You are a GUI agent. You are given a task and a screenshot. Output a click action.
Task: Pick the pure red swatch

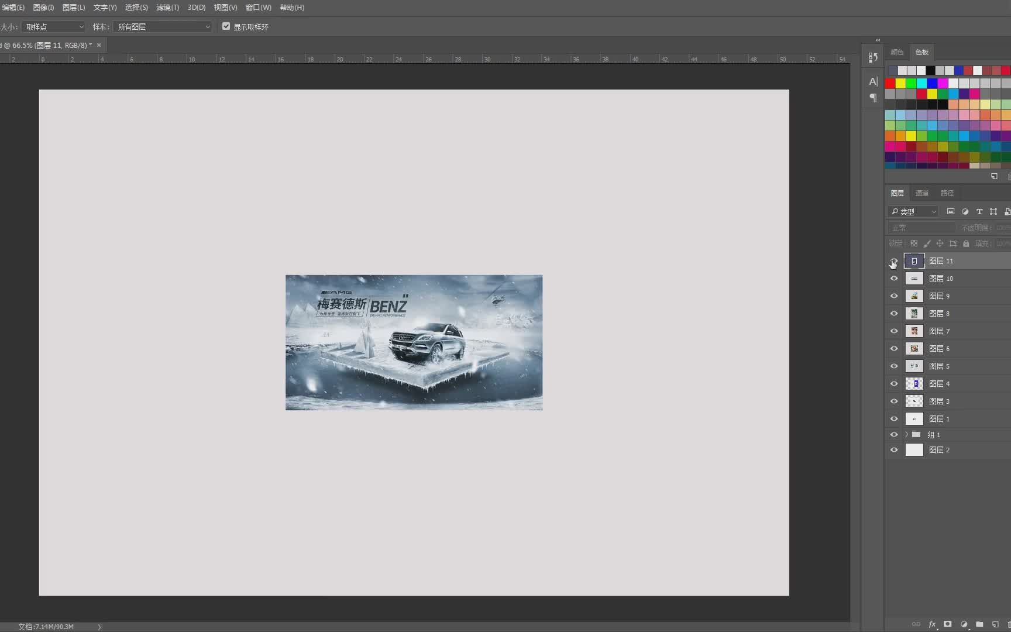click(x=890, y=83)
